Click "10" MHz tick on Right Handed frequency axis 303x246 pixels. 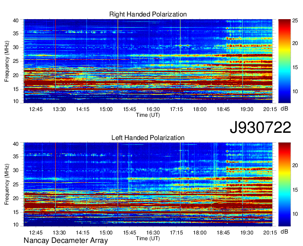tap(16, 101)
